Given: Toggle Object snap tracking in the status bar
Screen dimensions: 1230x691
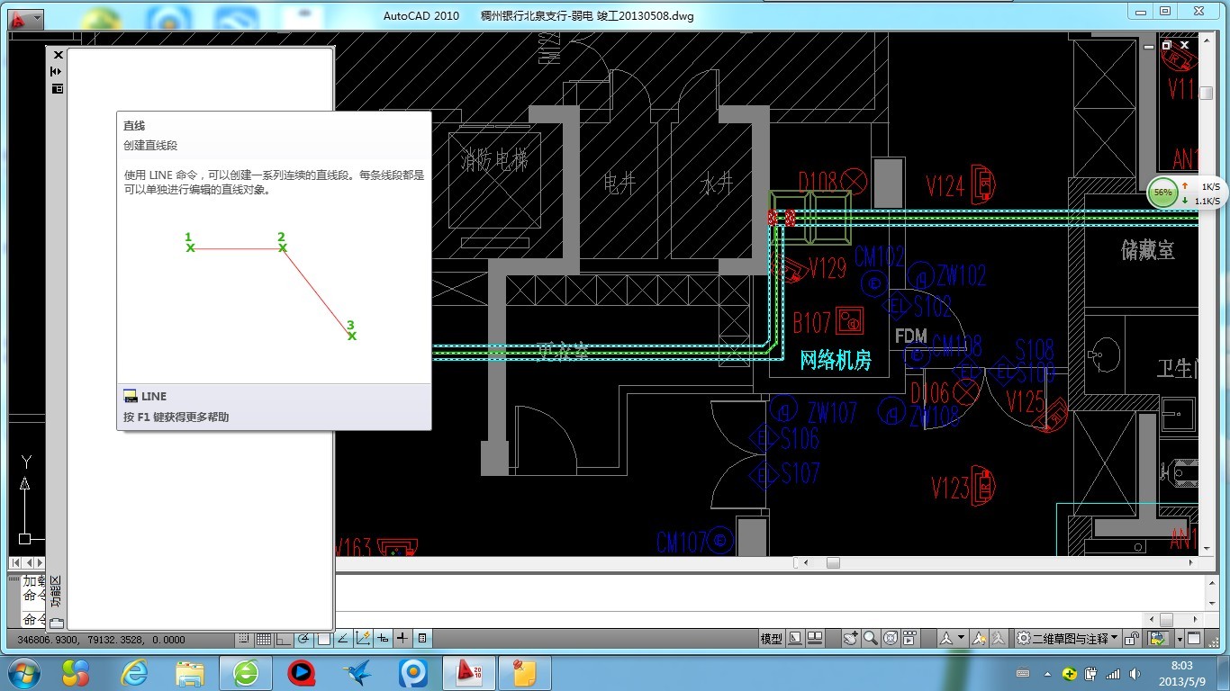Looking at the screenshot, I should pos(343,639).
